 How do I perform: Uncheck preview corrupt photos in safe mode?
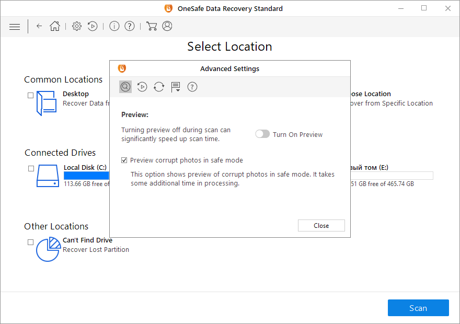pyautogui.click(x=124, y=160)
